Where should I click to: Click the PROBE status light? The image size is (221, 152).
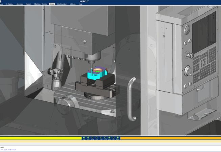click(x=92, y=138)
